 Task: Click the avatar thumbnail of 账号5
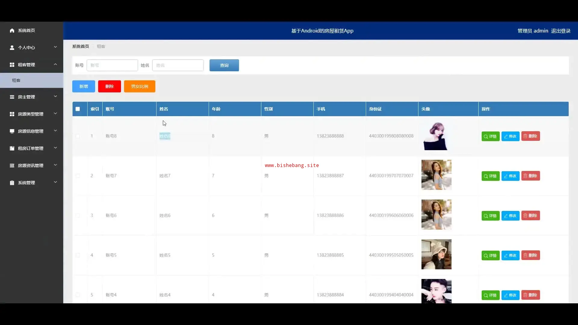click(x=436, y=254)
